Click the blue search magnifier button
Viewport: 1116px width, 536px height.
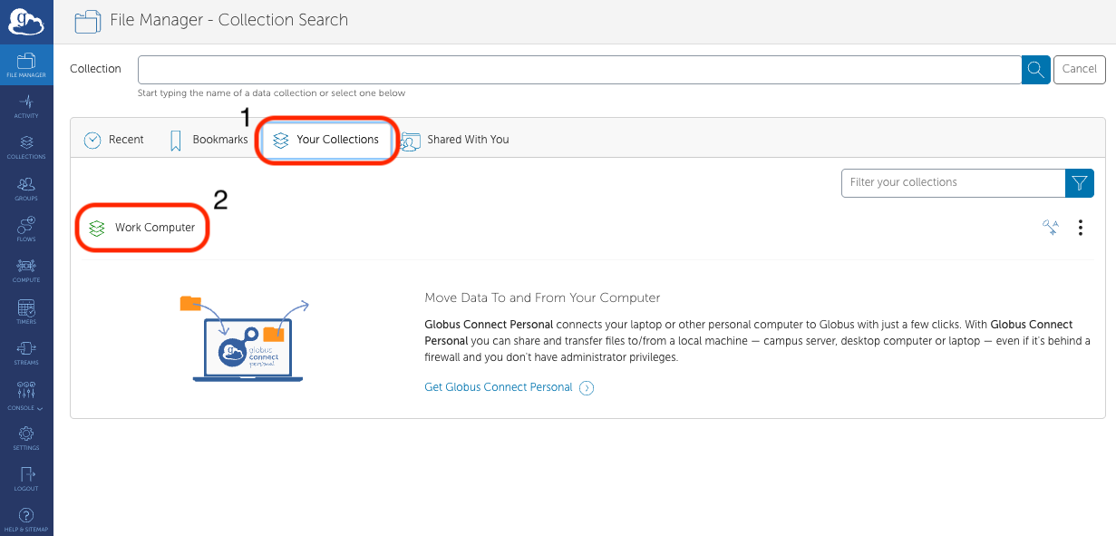pos(1035,69)
